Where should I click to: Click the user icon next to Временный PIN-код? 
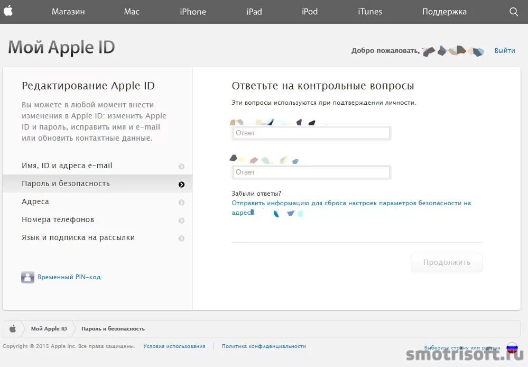coord(27,277)
